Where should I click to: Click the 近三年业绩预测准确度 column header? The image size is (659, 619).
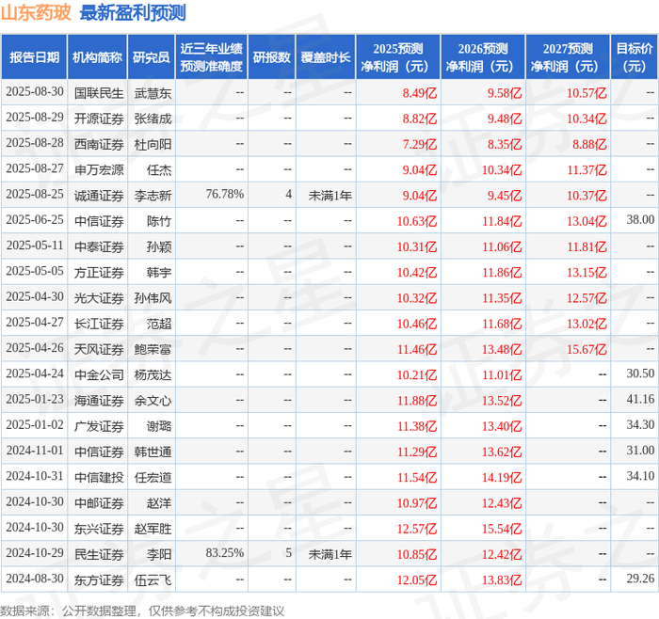(212, 57)
